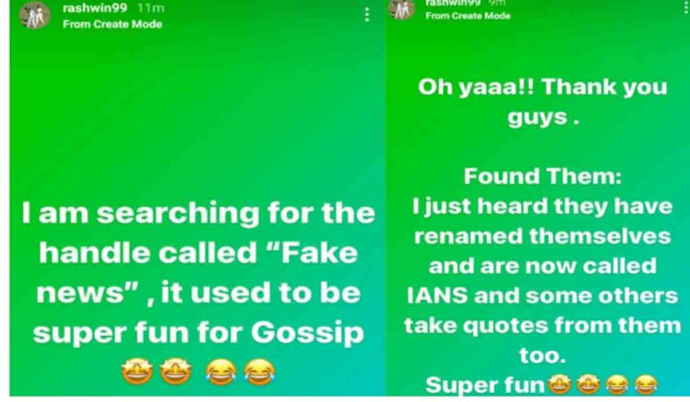This screenshot has width=690, height=402.
Task: Click the 11m timestamp on left story
Action: click(x=150, y=8)
